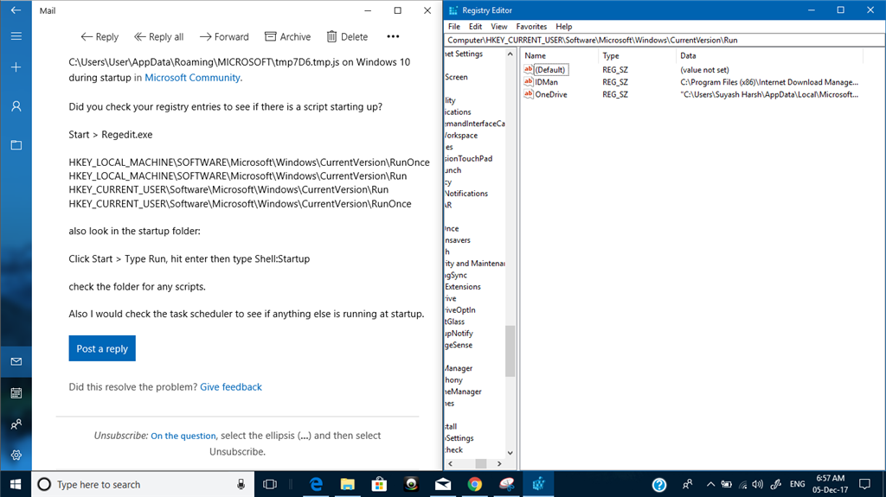Image resolution: width=886 pixels, height=497 pixels.
Task: Click Registry Editor taskbar icon
Action: 538,484
